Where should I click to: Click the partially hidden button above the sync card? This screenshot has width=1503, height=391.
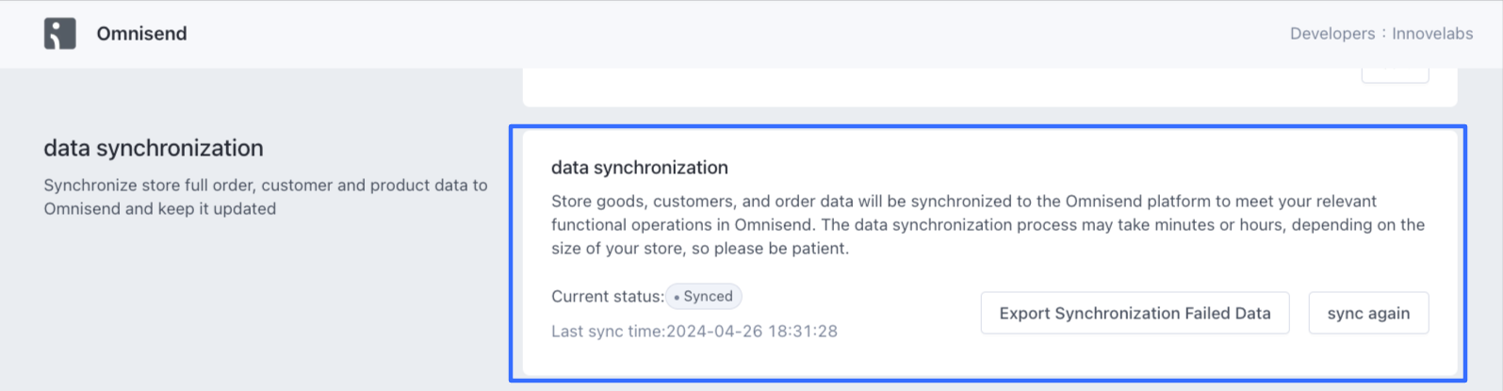[1394, 73]
